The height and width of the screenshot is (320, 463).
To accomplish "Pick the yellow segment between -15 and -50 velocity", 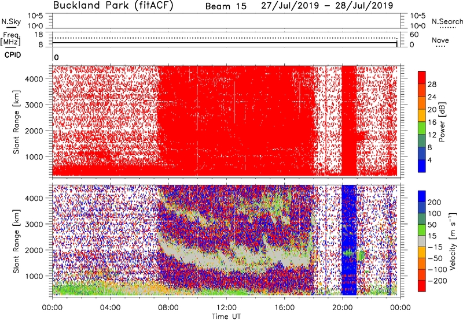I will click(x=422, y=252).
